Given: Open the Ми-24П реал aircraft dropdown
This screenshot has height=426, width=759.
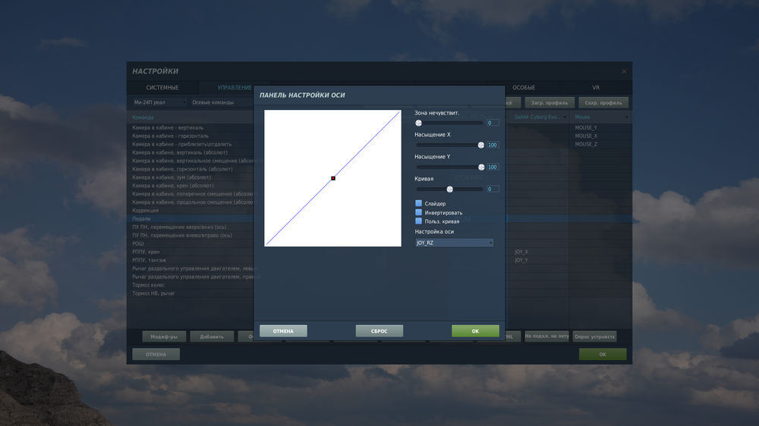Looking at the screenshot, I should (159, 102).
